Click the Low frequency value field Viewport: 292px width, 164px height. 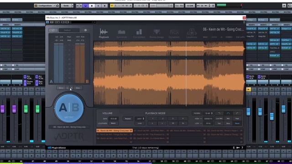[208, 123]
